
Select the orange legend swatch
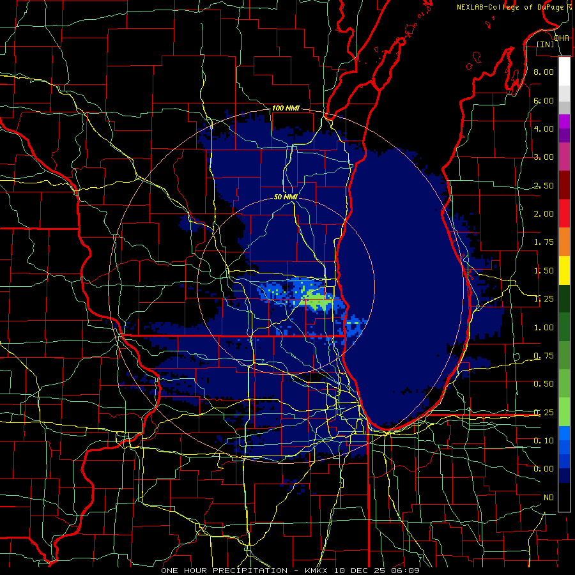tap(564, 242)
